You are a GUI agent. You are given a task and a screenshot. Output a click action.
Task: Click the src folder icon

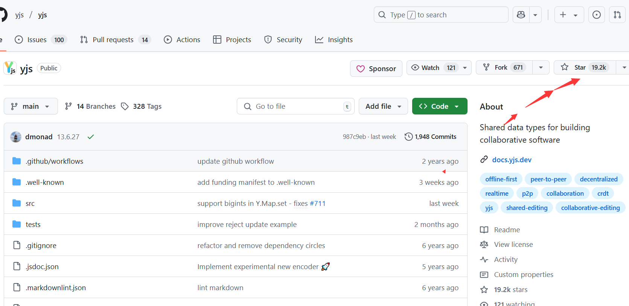tap(17, 203)
